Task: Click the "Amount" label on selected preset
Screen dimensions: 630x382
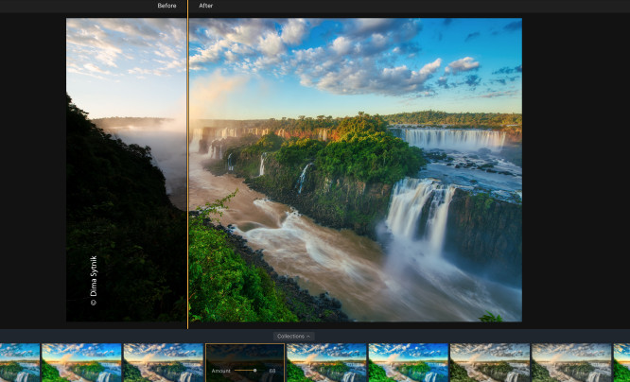Action: point(221,371)
